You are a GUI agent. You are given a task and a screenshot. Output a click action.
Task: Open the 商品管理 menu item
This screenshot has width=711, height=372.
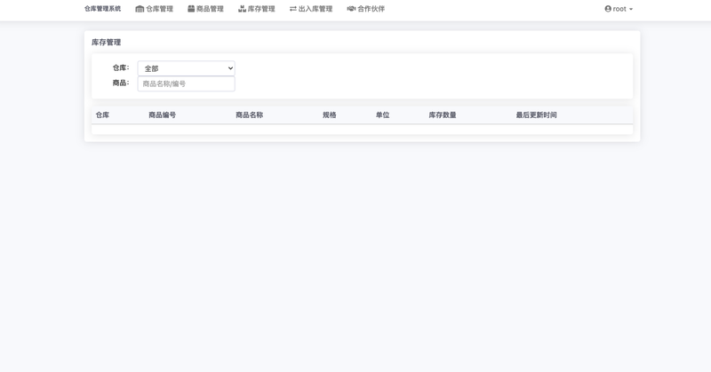[205, 9]
